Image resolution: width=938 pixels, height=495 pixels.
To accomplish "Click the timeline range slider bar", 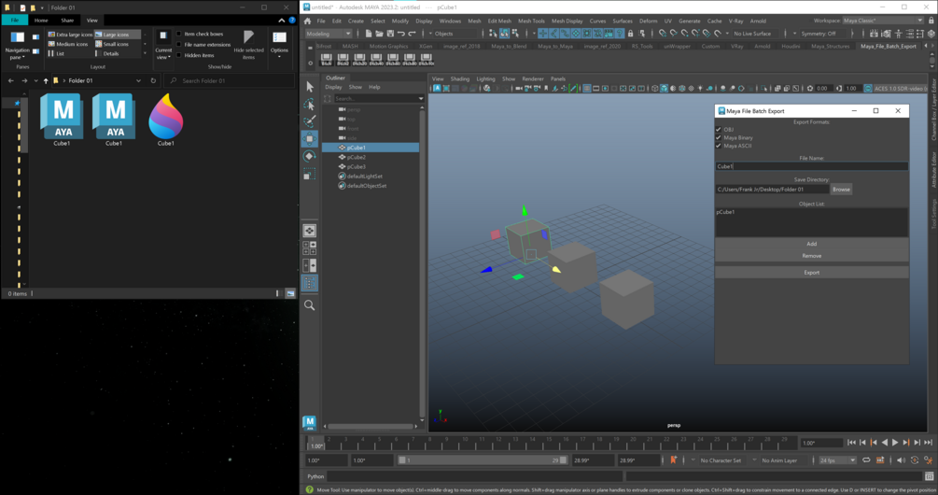I will coord(483,460).
